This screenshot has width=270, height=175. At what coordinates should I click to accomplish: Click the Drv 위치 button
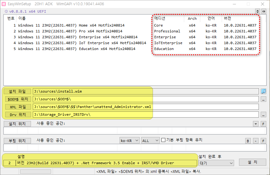pos(18,115)
